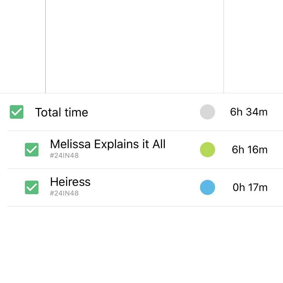
Task: Click the left vertical chart gridline
Action: 46,46
